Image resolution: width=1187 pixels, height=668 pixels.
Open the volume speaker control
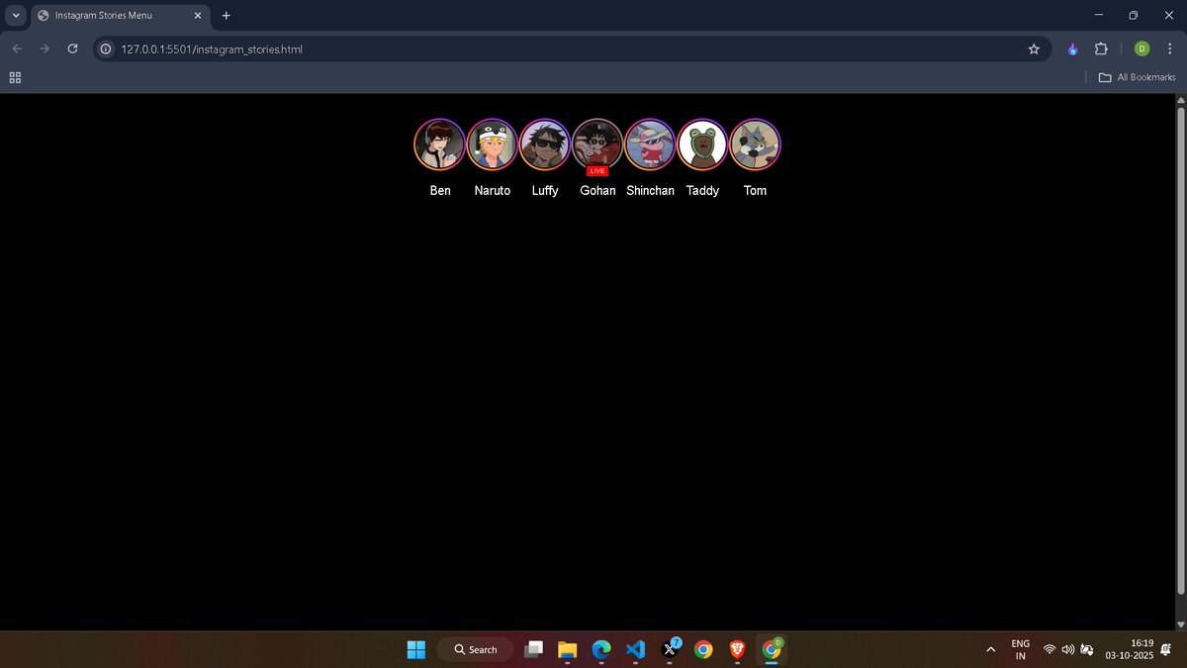1067,649
